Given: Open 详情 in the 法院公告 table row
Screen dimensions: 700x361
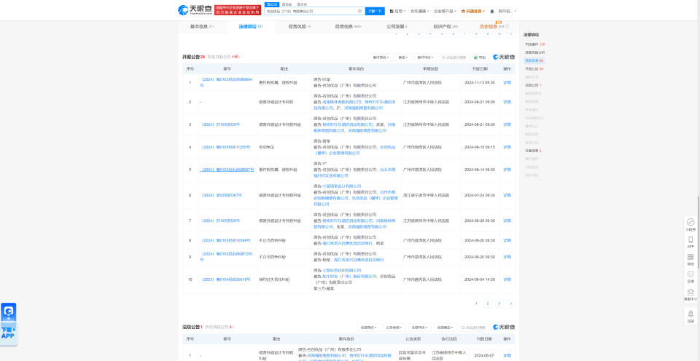Looking at the screenshot, I should (x=507, y=356).
